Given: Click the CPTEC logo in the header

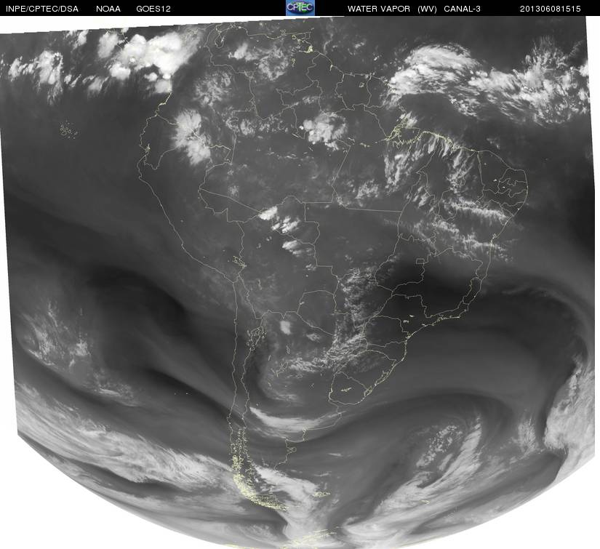Looking at the screenshot, I should pos(300,8).
